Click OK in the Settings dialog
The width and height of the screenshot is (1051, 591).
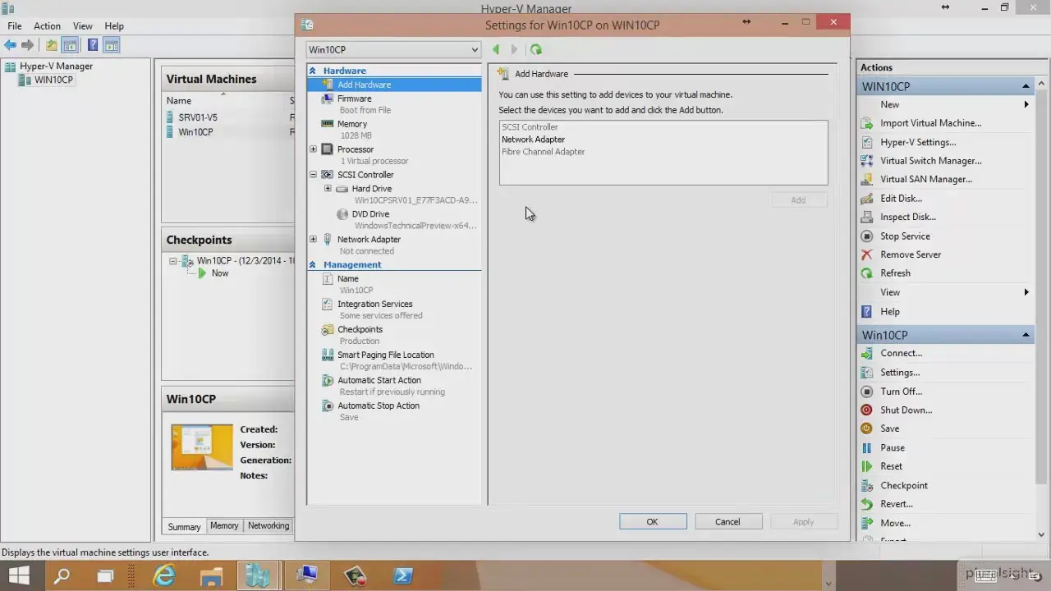click(x=652, y=522)
